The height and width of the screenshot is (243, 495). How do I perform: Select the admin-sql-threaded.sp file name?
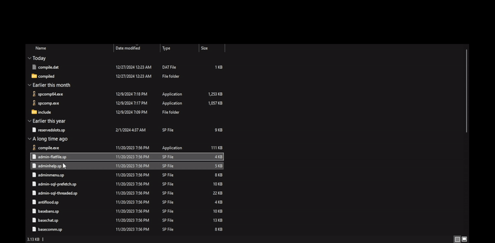(x=58, y=193)
